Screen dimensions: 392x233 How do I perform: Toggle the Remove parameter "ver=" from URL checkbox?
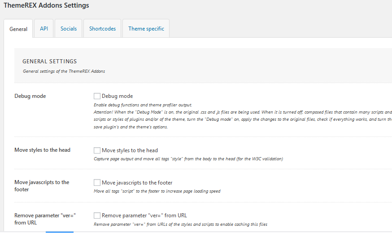pyautogui.click(x=97, y=215)
